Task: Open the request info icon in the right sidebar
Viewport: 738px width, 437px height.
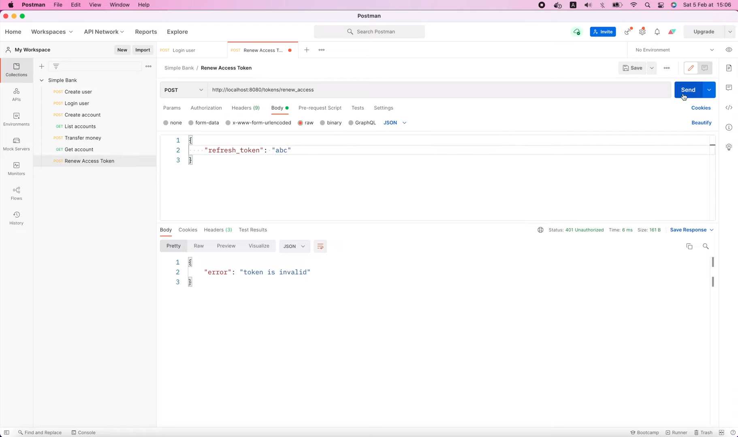Action: point(729,127)
